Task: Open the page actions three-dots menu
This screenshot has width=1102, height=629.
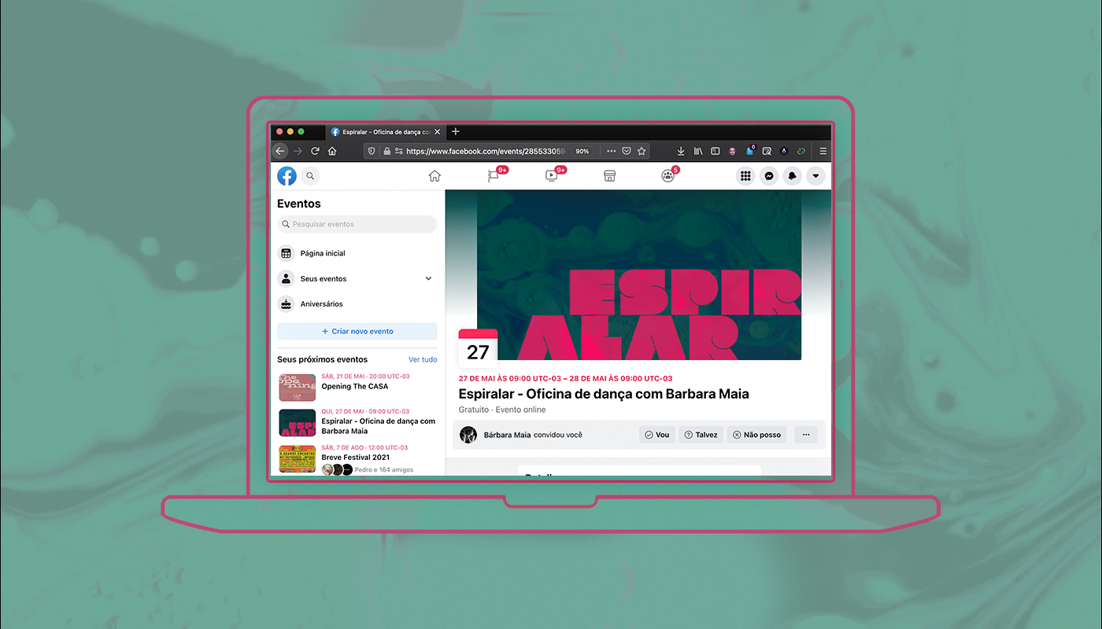Action: [x=612, y=151]
